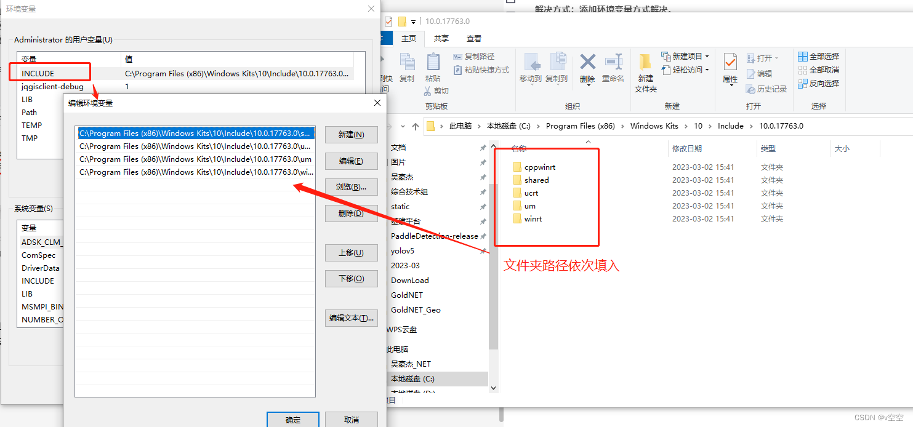Click the quick access properties checkmark in title bar
The image size is (913, 427).
(388, 22)
